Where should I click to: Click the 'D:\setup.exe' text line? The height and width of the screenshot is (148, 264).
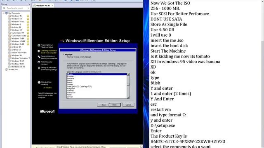tap(163, 125)
